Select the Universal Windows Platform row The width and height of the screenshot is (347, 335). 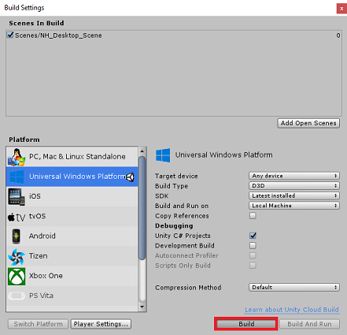click(72, 177)
